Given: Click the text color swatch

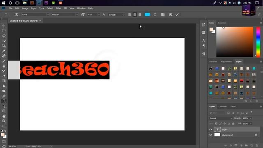Looking at the screenshot, I should pos(147,15).
